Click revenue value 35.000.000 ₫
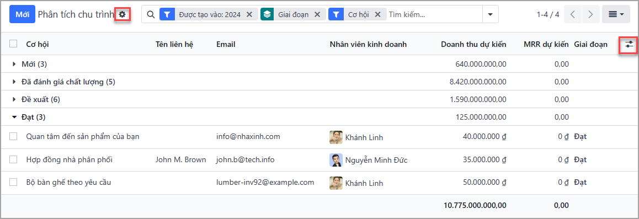639x219 pixels. coord(484,160)
